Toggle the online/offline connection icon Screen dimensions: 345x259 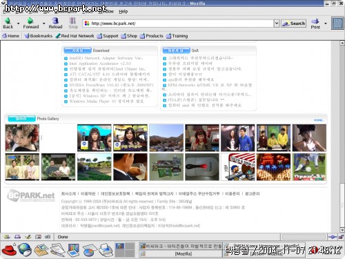click(332, 237)
